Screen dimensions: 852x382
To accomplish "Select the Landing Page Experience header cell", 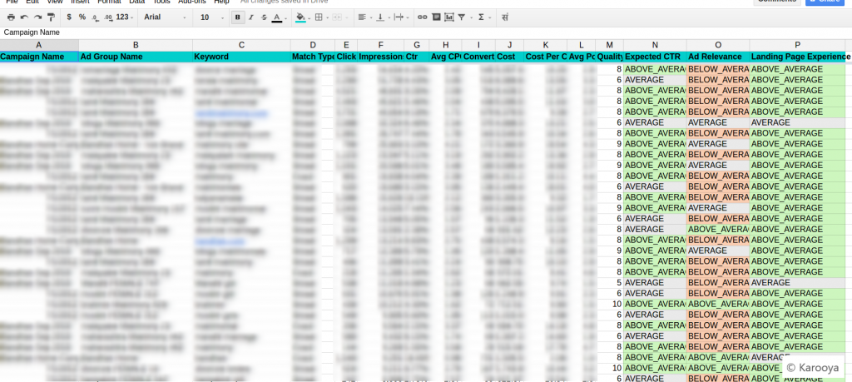I will coord(798,57).
